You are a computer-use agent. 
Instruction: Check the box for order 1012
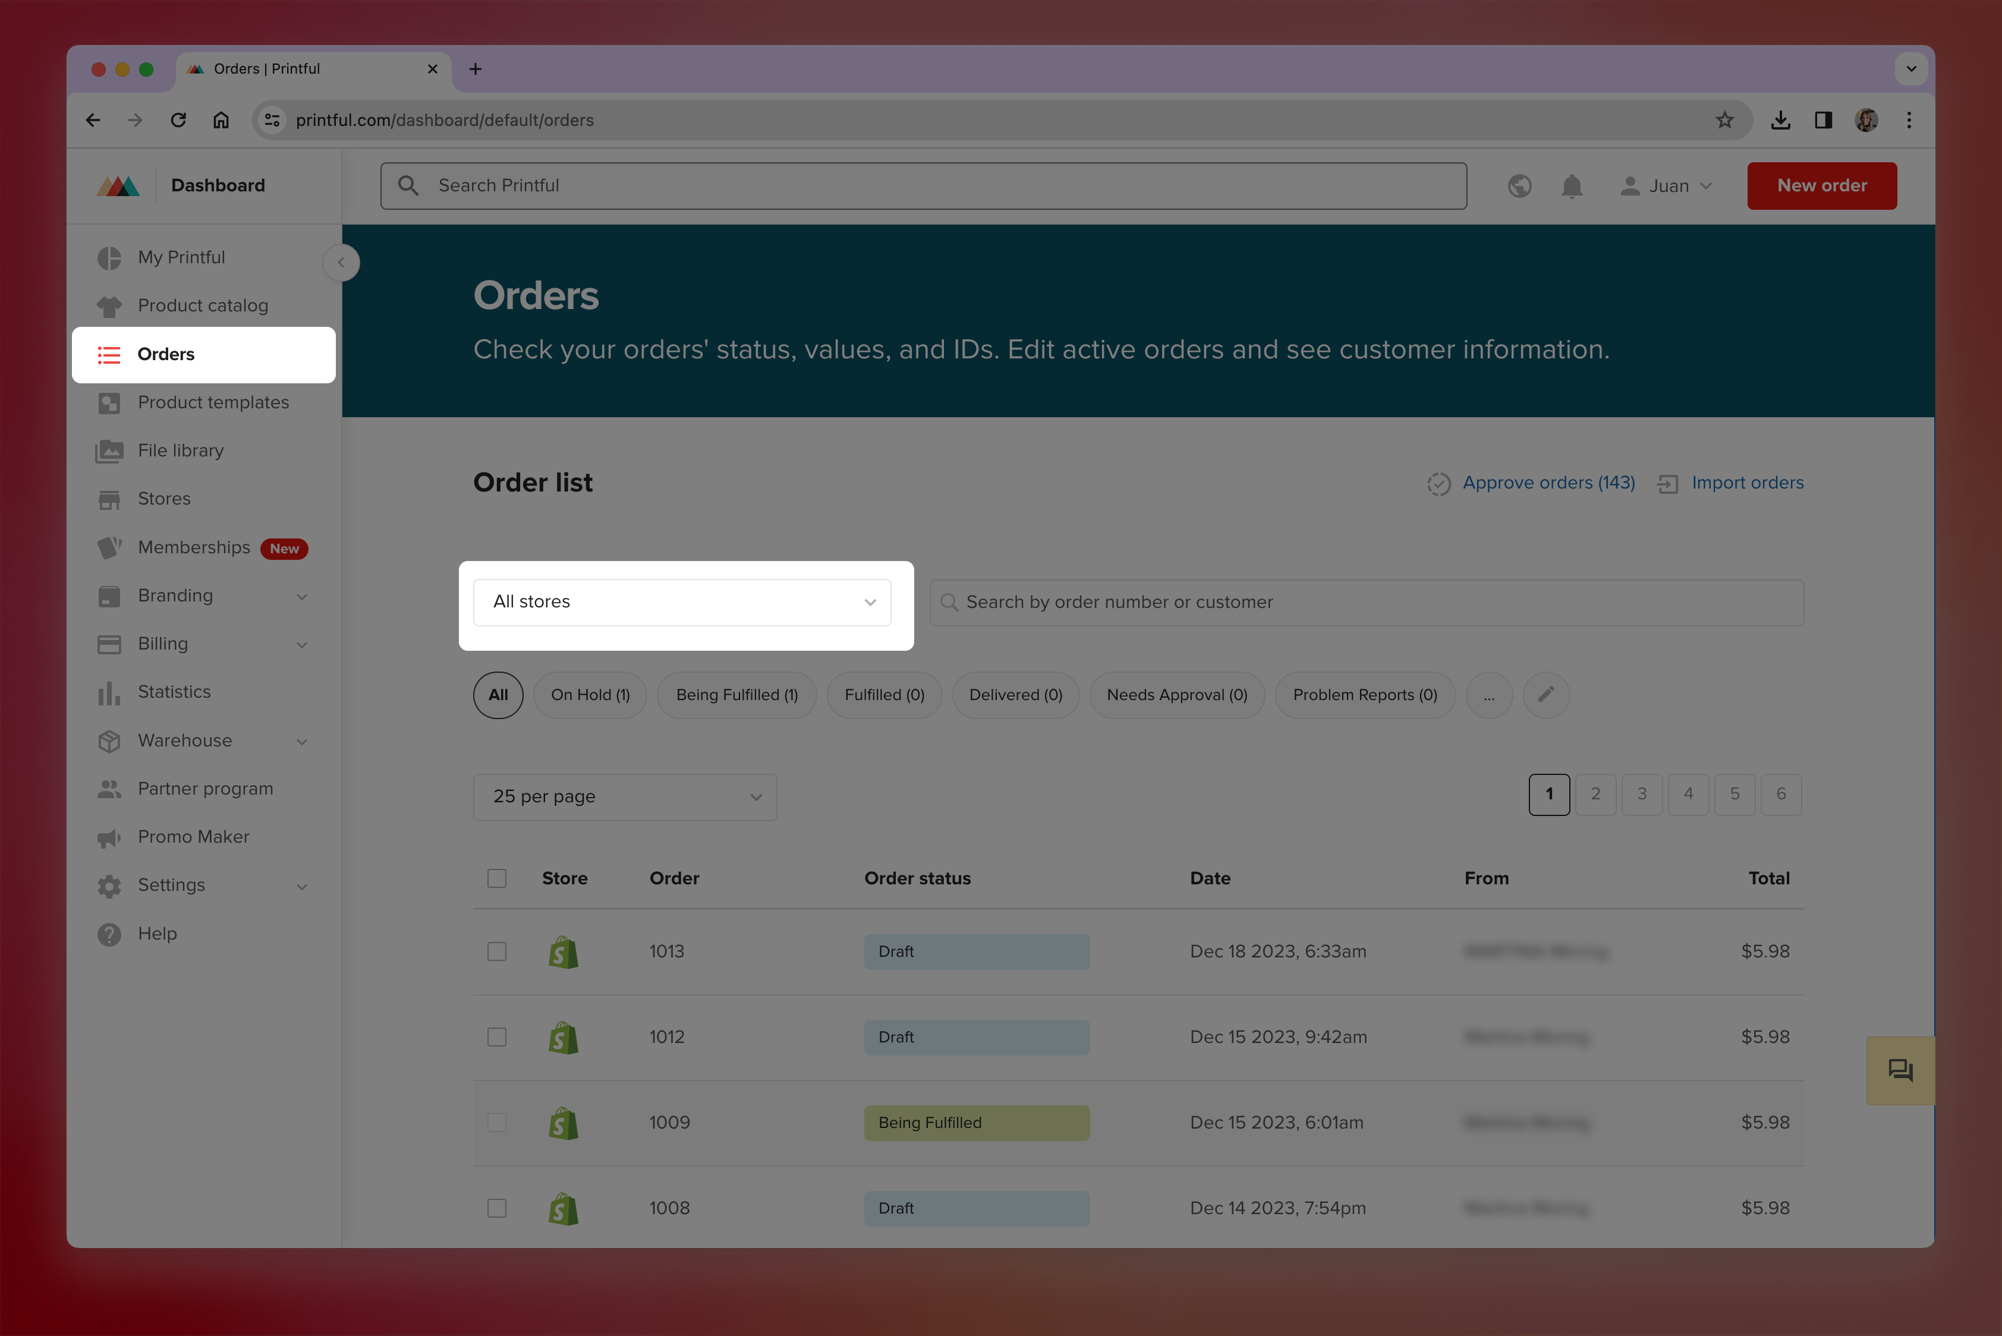497,1037
